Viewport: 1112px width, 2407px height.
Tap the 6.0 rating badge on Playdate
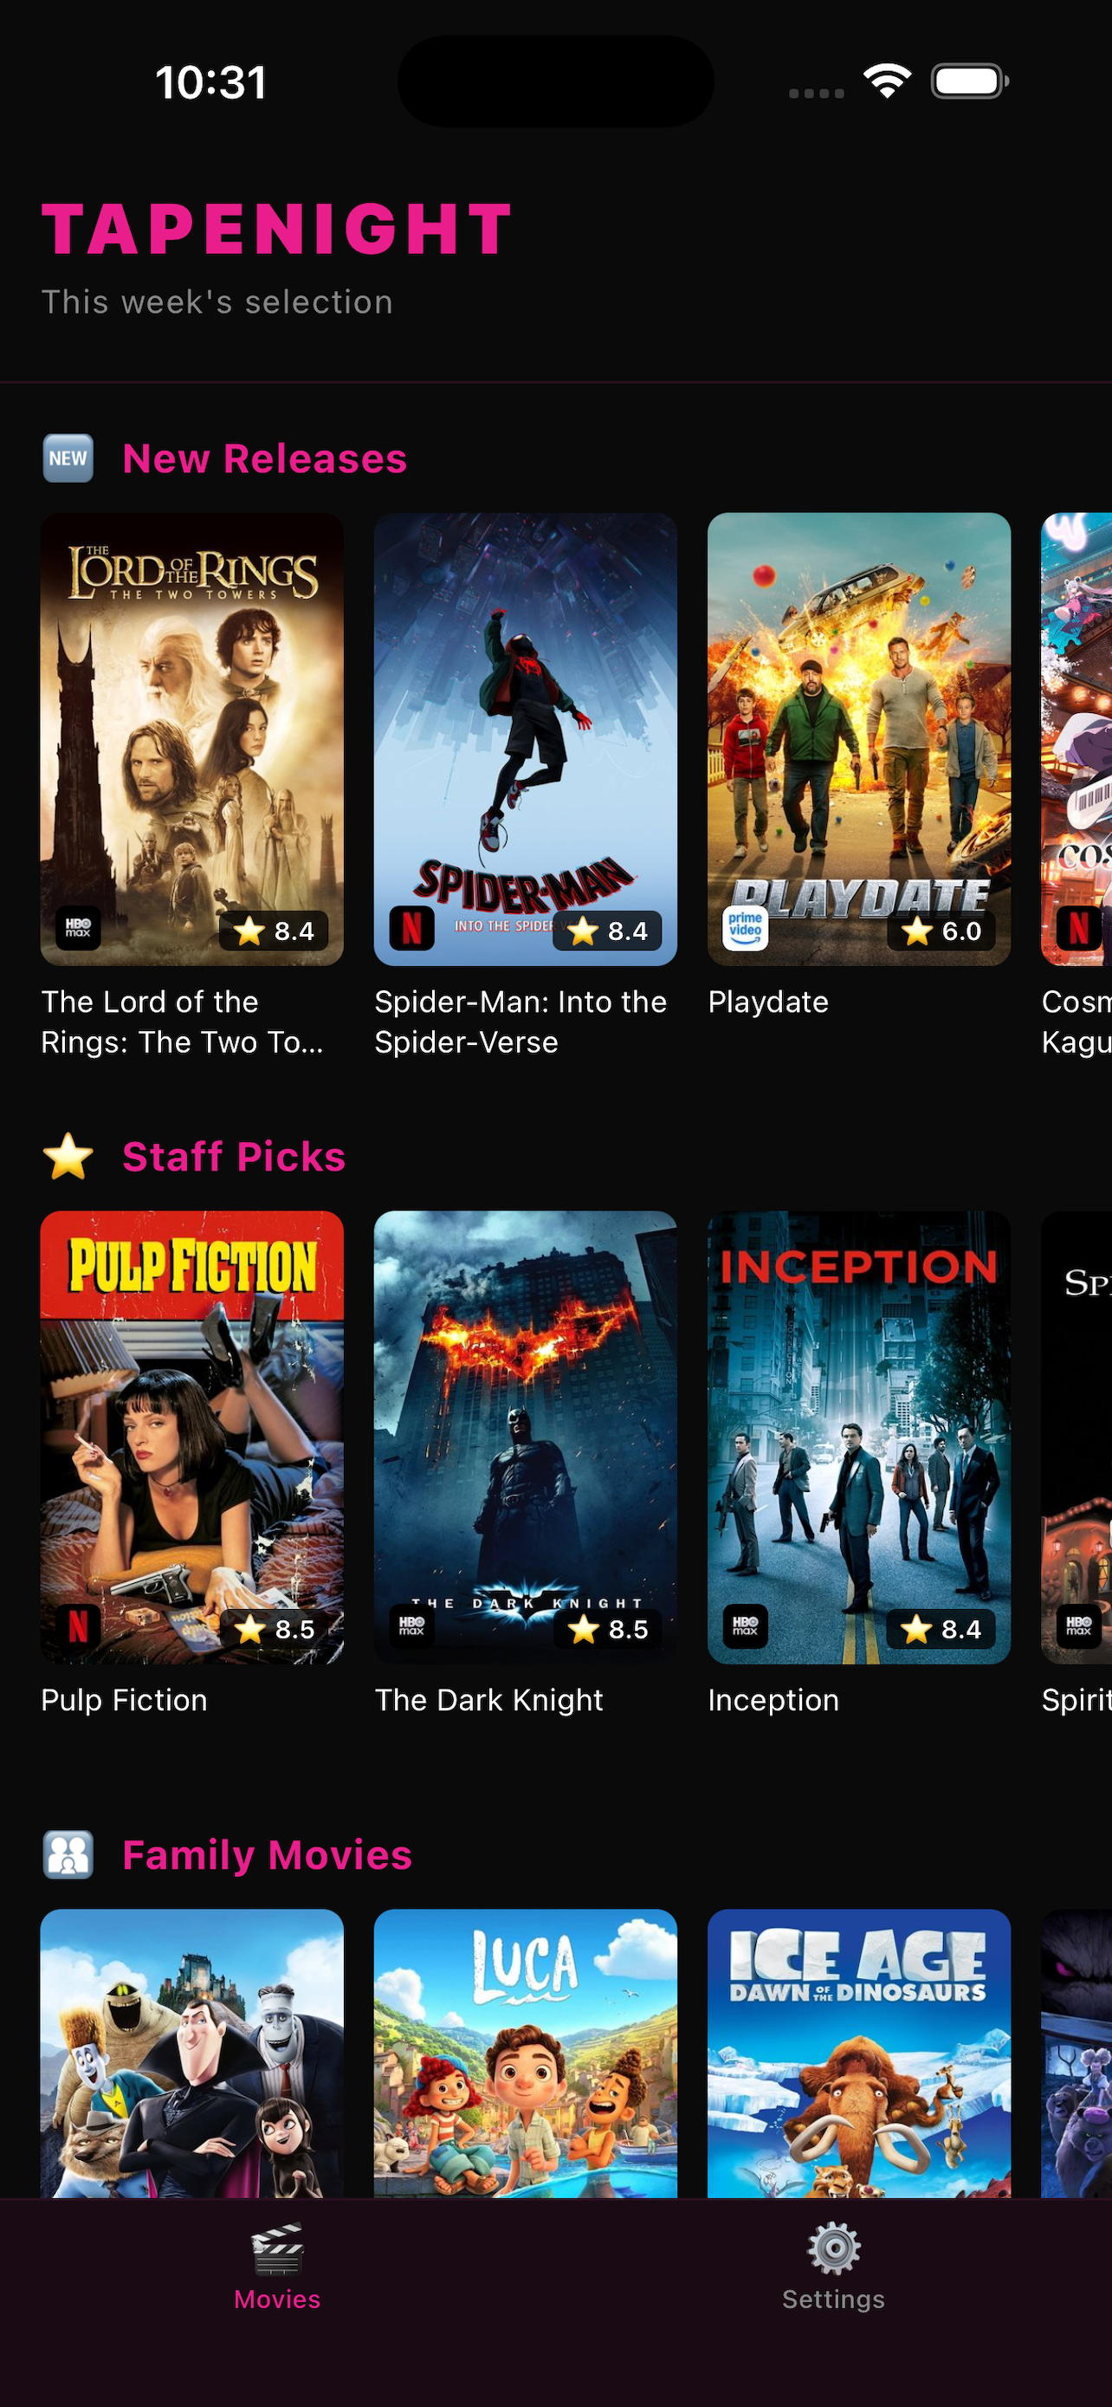tap(941, 931)
